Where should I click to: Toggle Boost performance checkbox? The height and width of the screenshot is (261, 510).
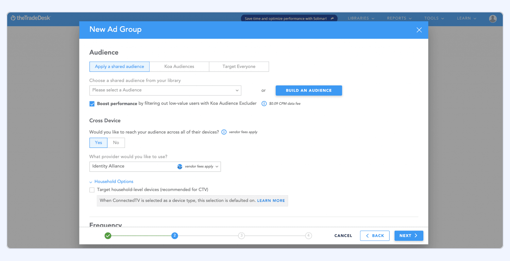[92, 104]
